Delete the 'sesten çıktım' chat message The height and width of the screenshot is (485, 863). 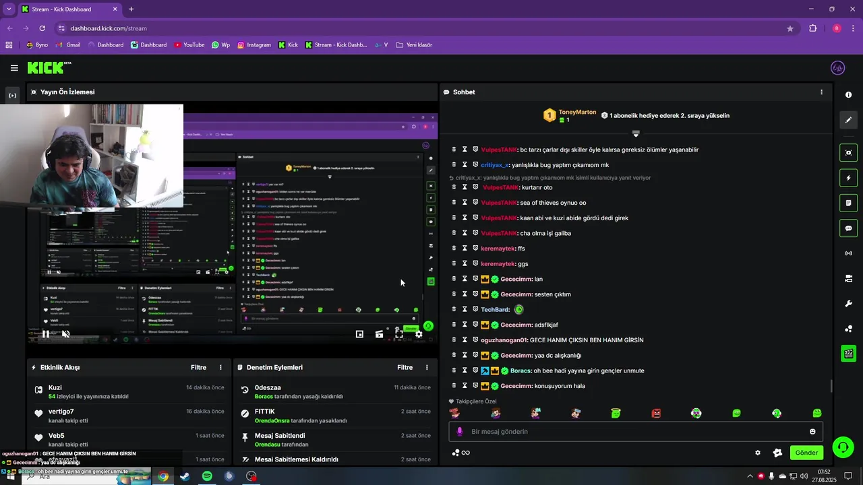pyautogui.click(x=454, y=294)
